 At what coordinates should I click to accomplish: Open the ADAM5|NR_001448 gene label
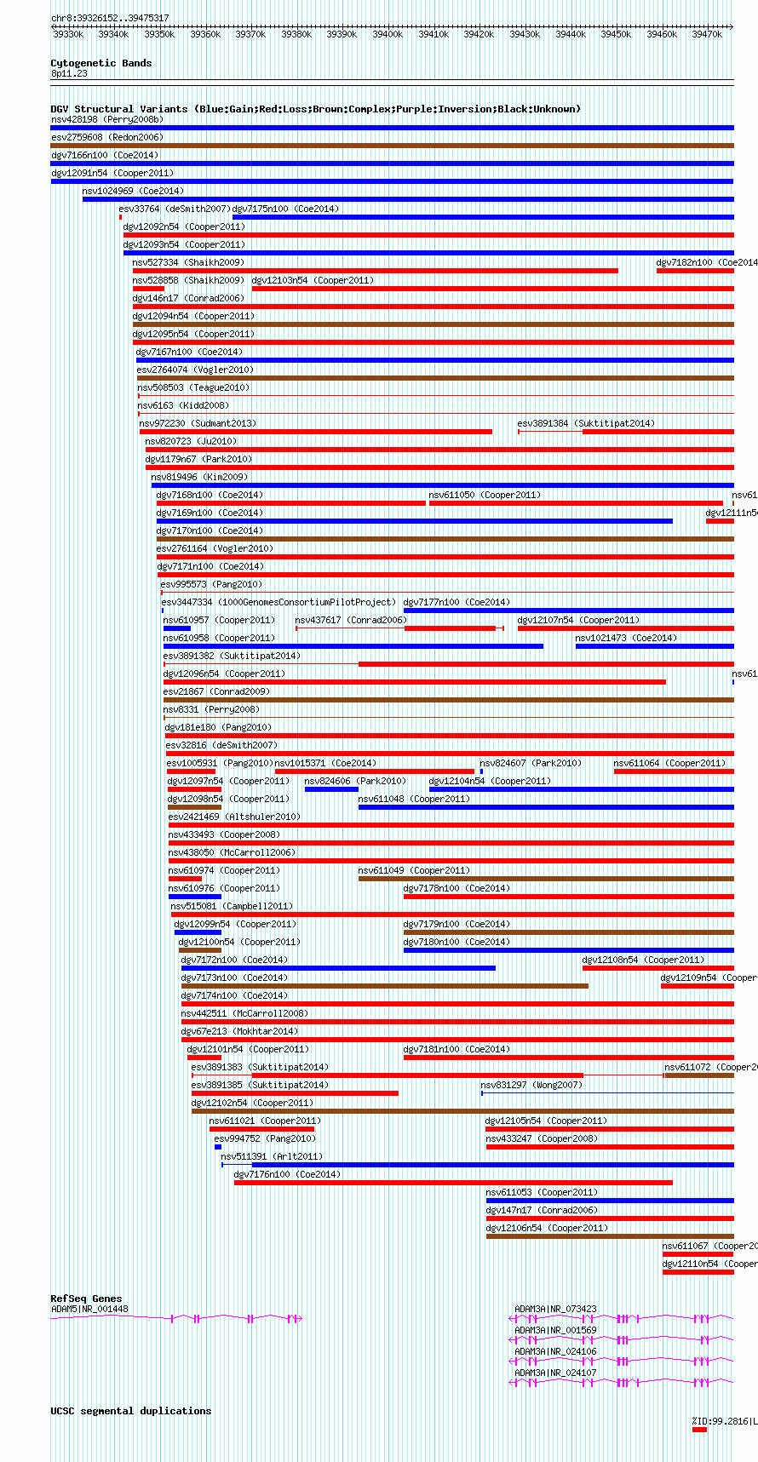click(x=89, y=1309)
